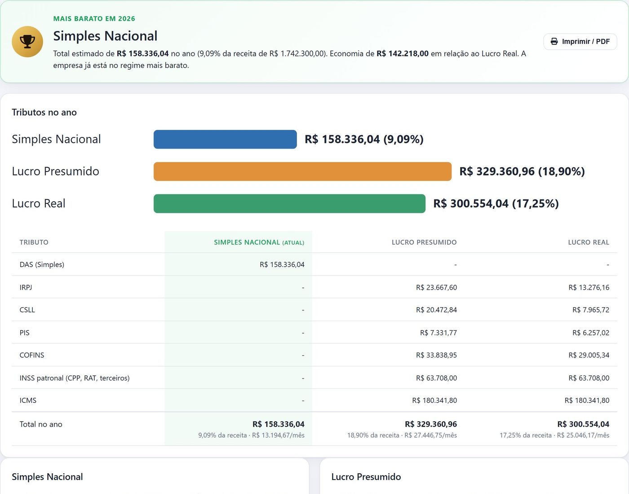Click the 'Lucro Presumido' card heading below the table
Viewport: 629px width, 494px height.
pyautogui.click(x=366, y=477)
